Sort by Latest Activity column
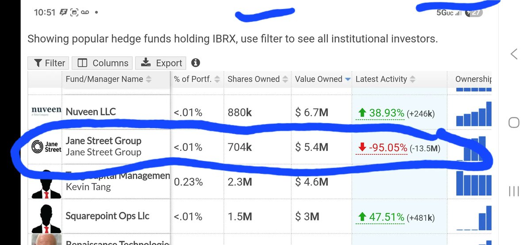 [385, 79]
